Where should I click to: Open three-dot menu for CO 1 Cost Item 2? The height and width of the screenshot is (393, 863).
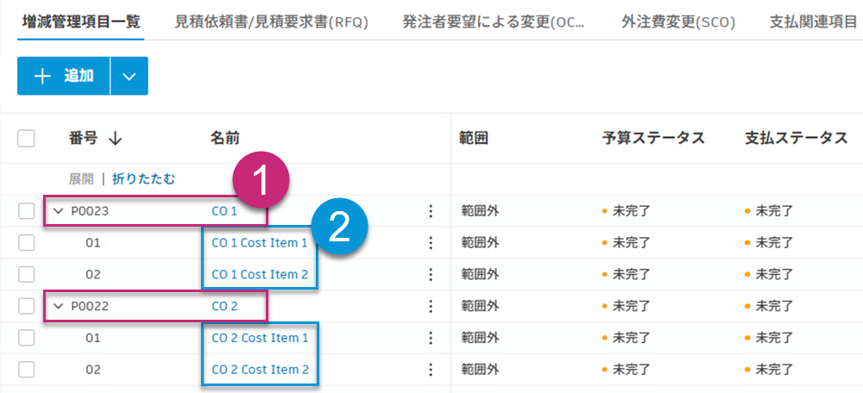(x=431, y=275)
